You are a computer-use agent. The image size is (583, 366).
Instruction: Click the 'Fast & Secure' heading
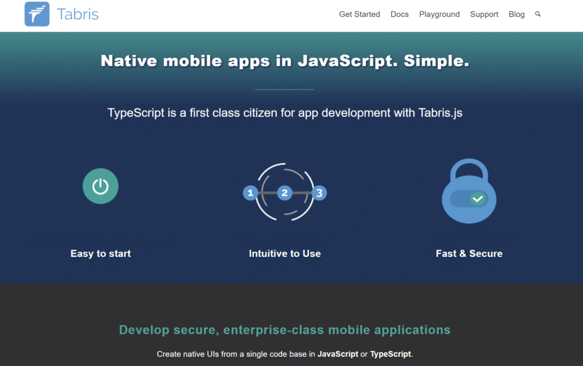point(469,254)
